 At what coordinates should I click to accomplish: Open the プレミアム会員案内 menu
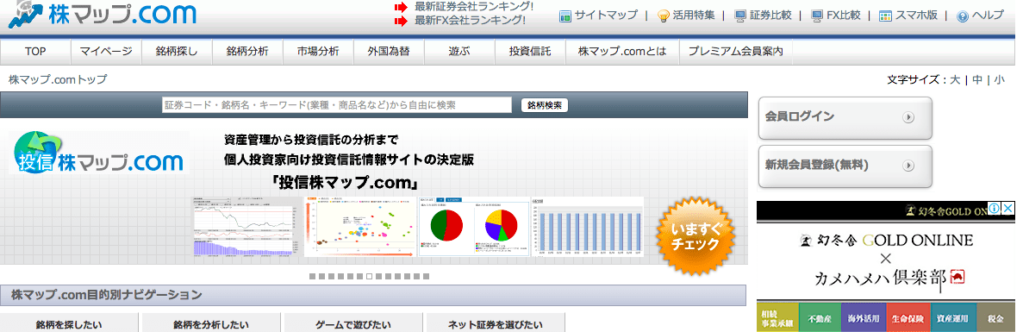[736, 52]
